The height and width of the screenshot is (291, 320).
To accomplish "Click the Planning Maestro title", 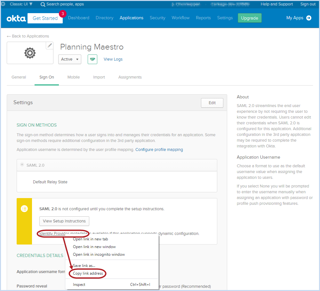I will (x=92, y=47).
